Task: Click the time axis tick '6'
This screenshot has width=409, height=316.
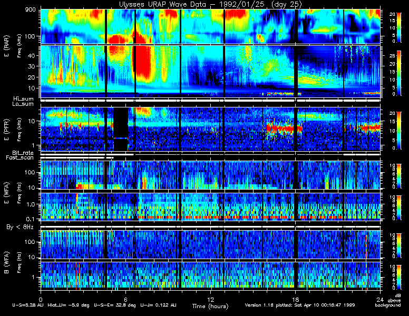Action: click(126, 299)
